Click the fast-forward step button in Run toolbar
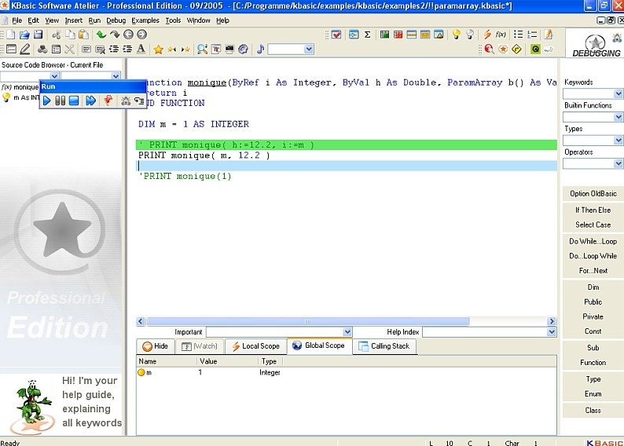This screenshot has height=446, width=624. [x=90, y=101]
